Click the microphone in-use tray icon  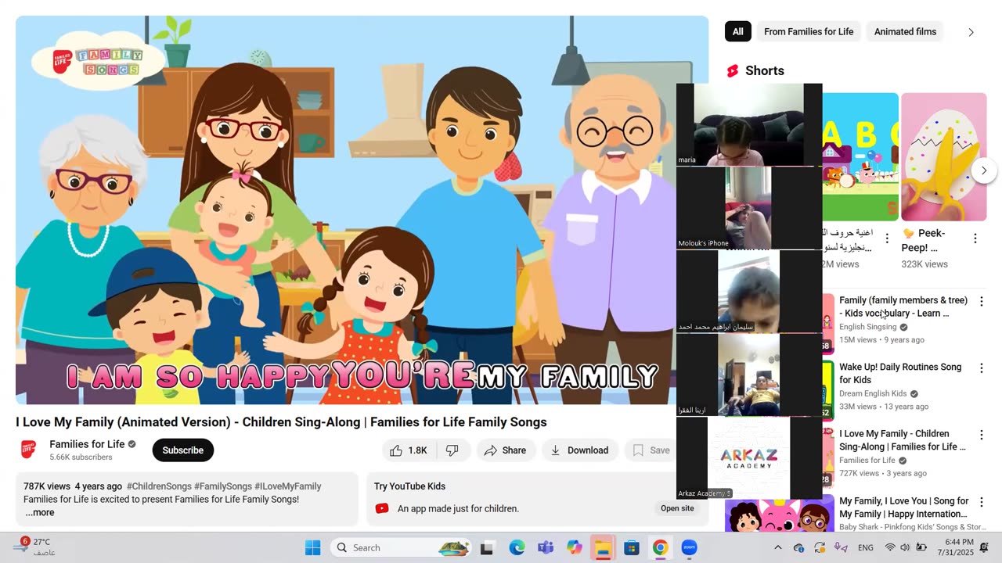point(841,547)
